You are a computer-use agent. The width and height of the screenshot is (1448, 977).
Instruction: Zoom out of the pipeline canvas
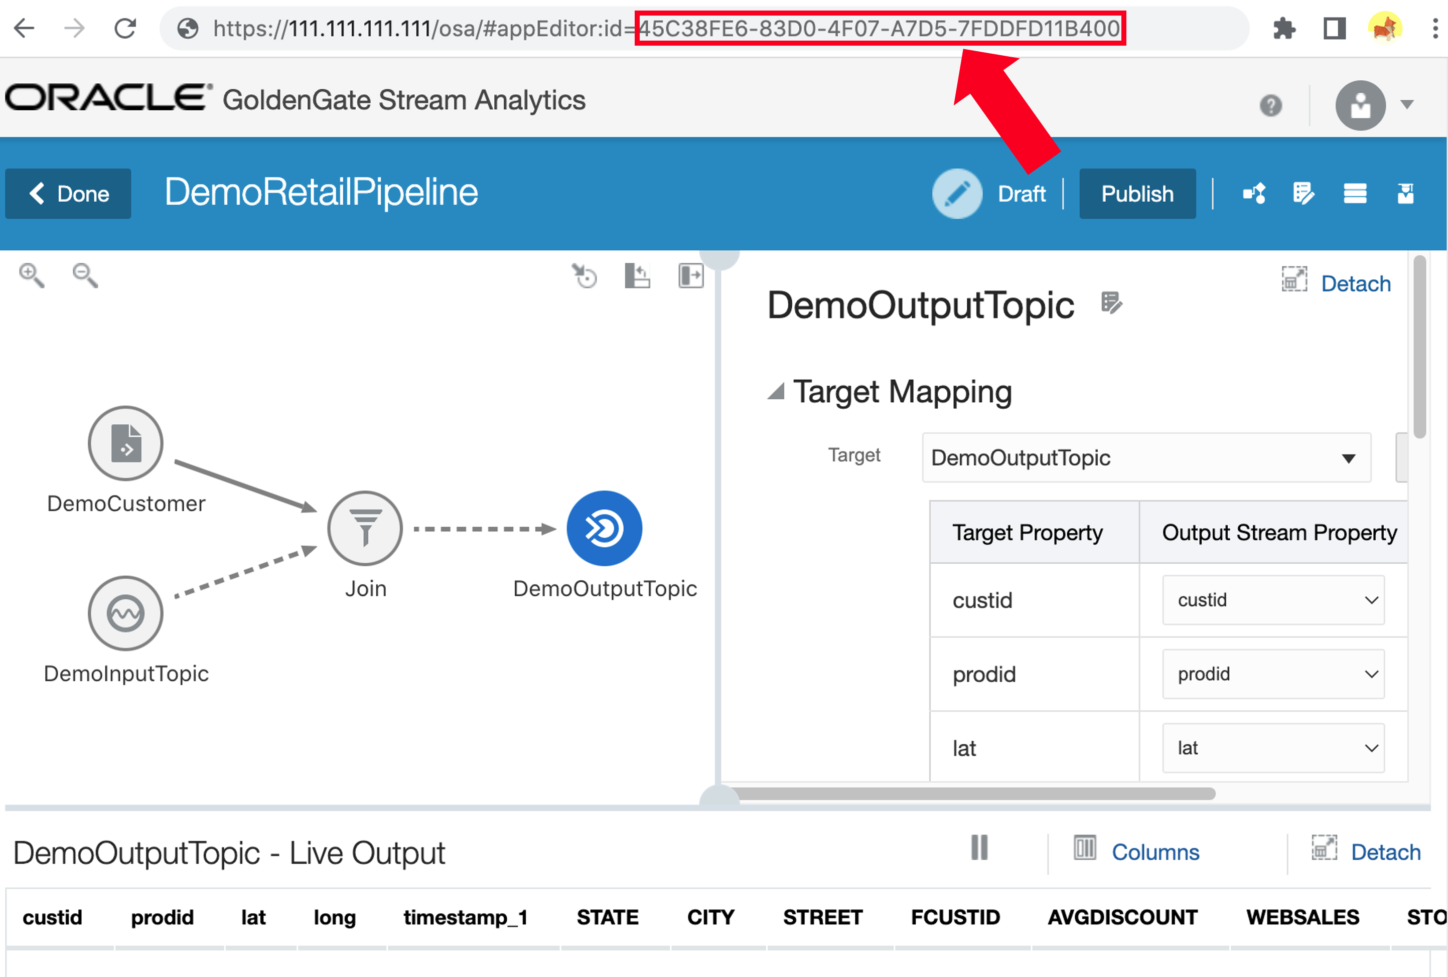tap(84, 276)
